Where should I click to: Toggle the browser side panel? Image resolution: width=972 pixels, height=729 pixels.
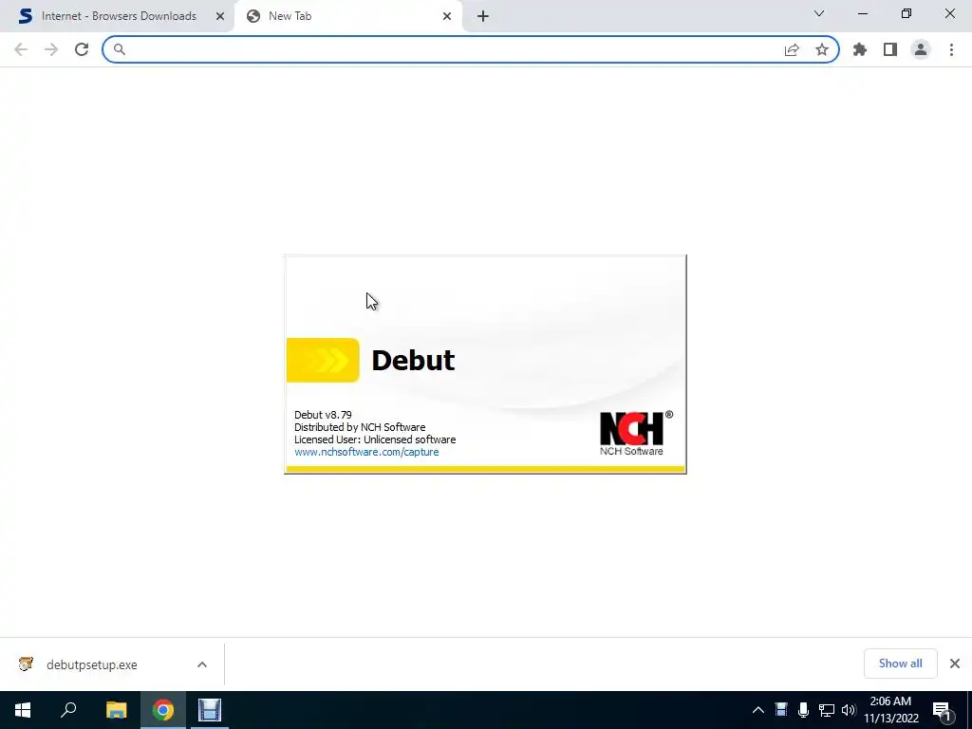pos(890,49)
